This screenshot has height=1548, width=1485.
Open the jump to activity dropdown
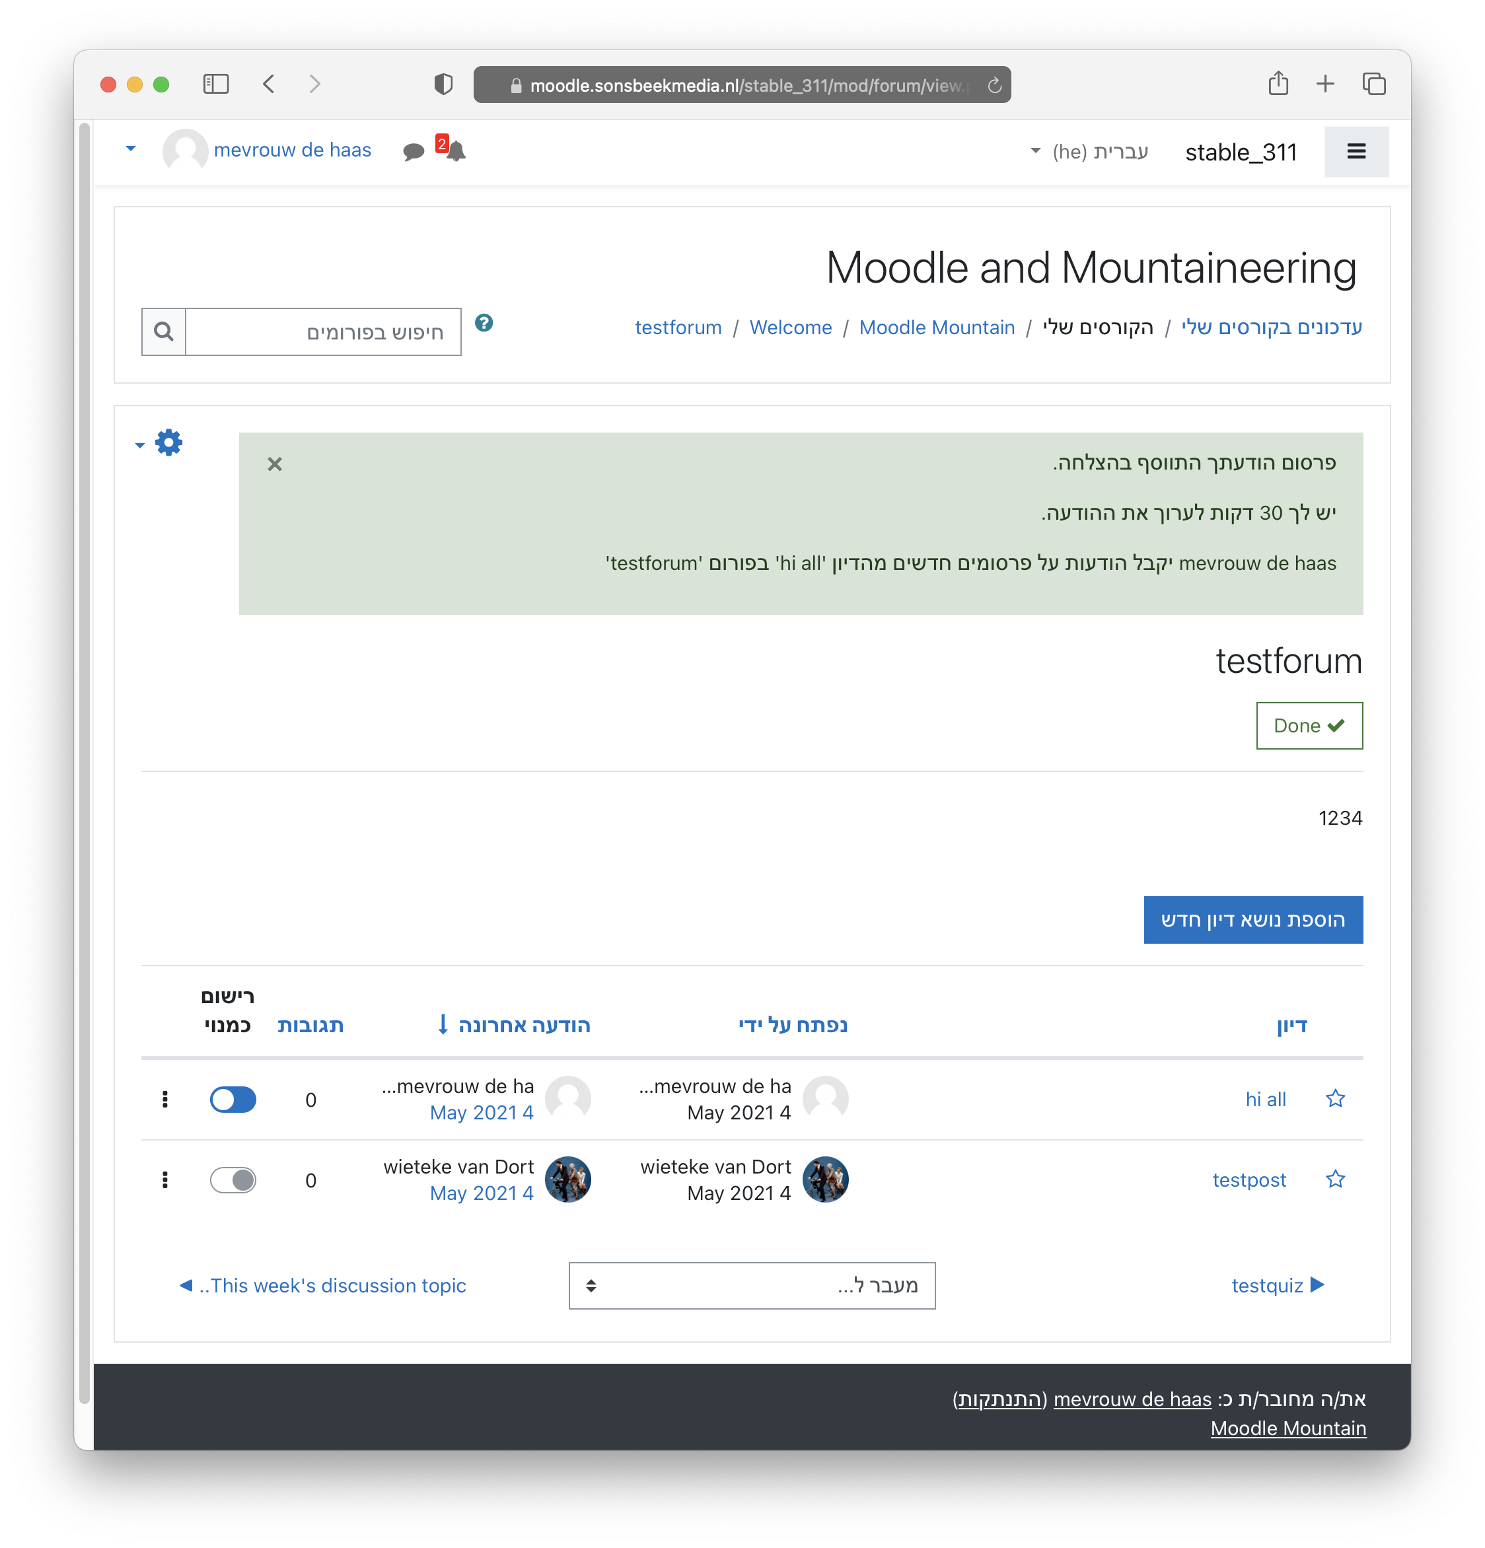(751, 1285)
